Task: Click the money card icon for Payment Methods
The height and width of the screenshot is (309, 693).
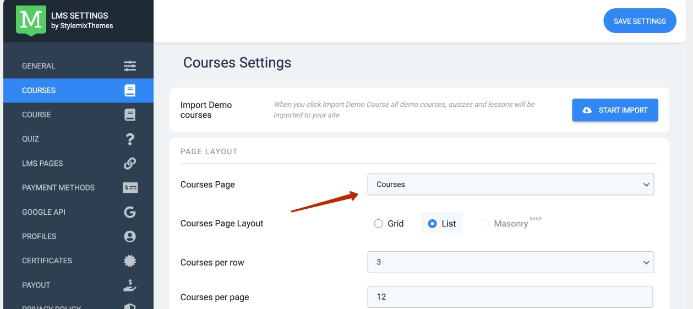Action: pos(130,188)
